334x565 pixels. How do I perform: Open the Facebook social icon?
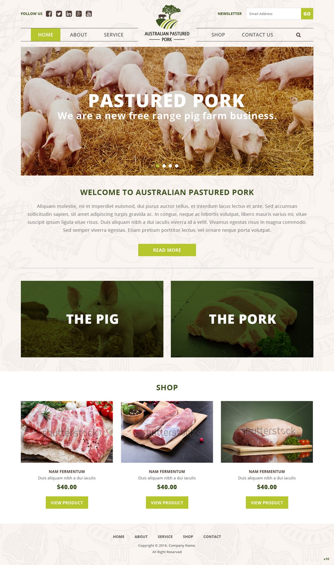[x=49, y=14]
